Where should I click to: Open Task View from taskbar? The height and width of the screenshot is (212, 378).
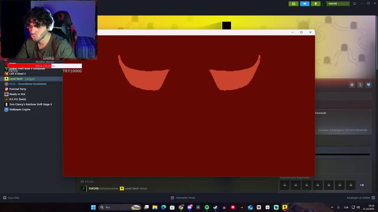click(146, 207)
